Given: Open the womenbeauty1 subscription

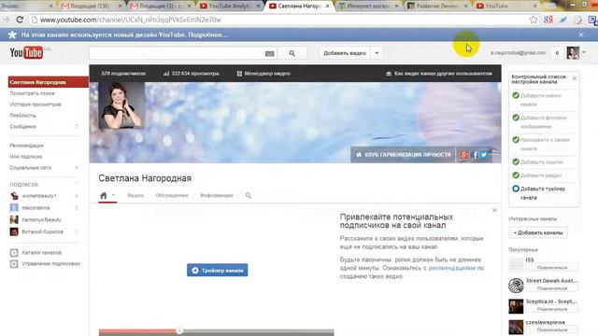Looking at the screenshot, I should (x=39, y=195).
